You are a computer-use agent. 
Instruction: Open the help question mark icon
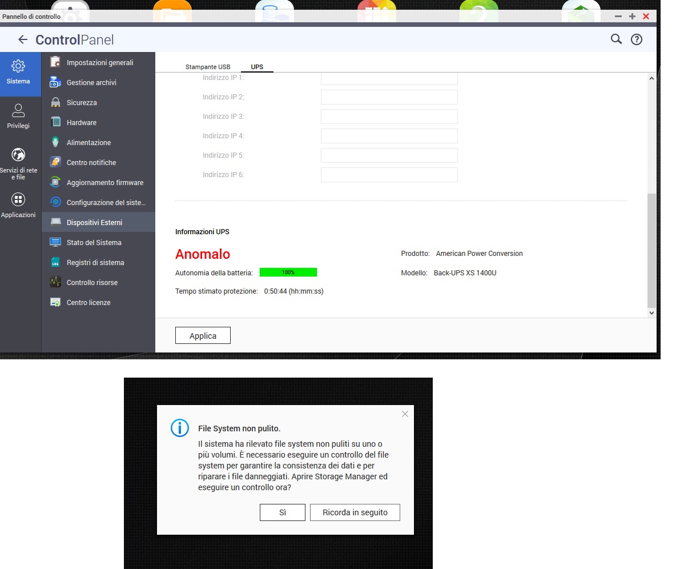point(636,39)
